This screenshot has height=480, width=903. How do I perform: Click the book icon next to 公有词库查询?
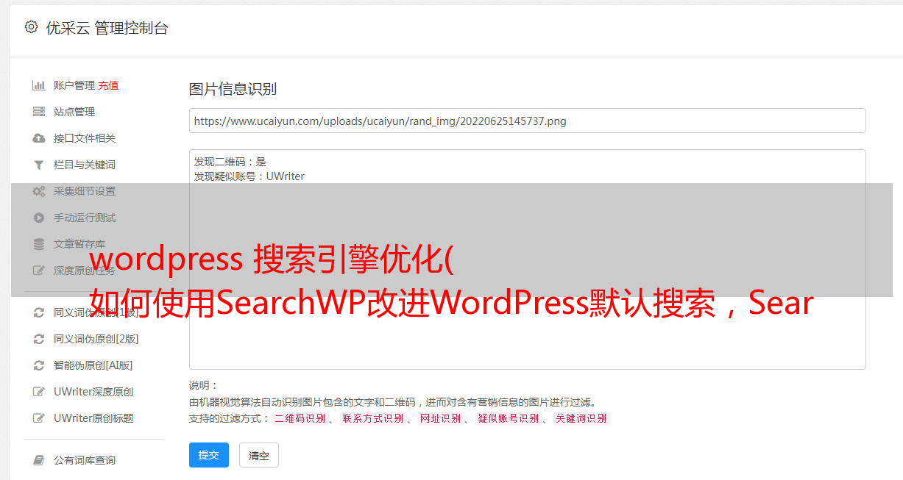pyautogui.click(x=39, y=460)
